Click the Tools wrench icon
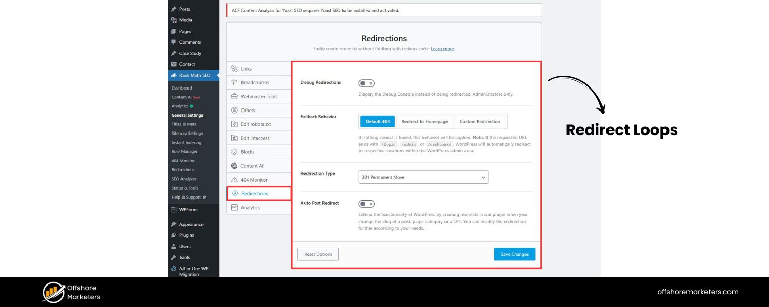 click(x=174, y=257)
